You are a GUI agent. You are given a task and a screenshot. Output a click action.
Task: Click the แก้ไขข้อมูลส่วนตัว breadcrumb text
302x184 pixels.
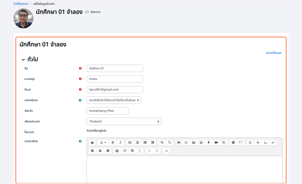(x=44, y=4)
